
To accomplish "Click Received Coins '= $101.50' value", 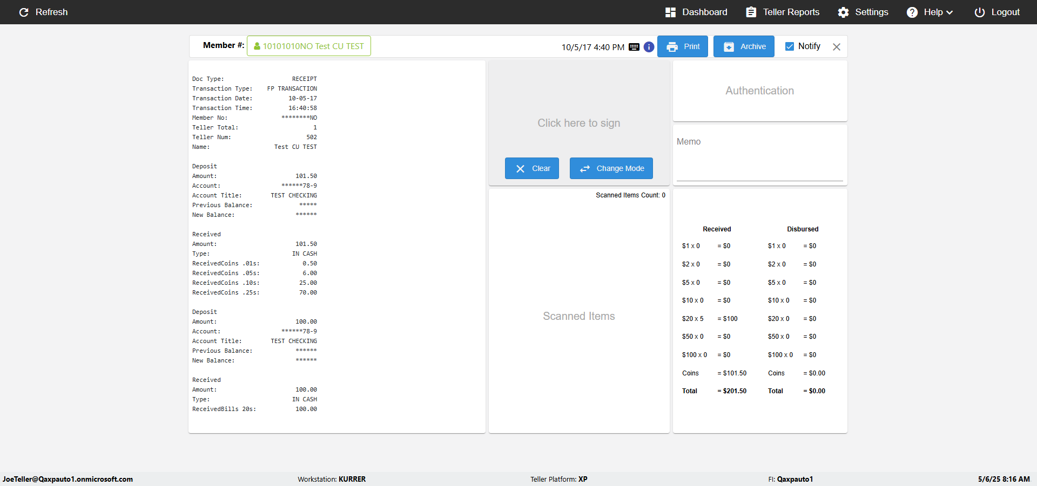I will [732, 373].
